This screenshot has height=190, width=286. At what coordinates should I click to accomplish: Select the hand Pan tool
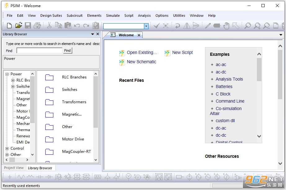(x=226, y=26)
